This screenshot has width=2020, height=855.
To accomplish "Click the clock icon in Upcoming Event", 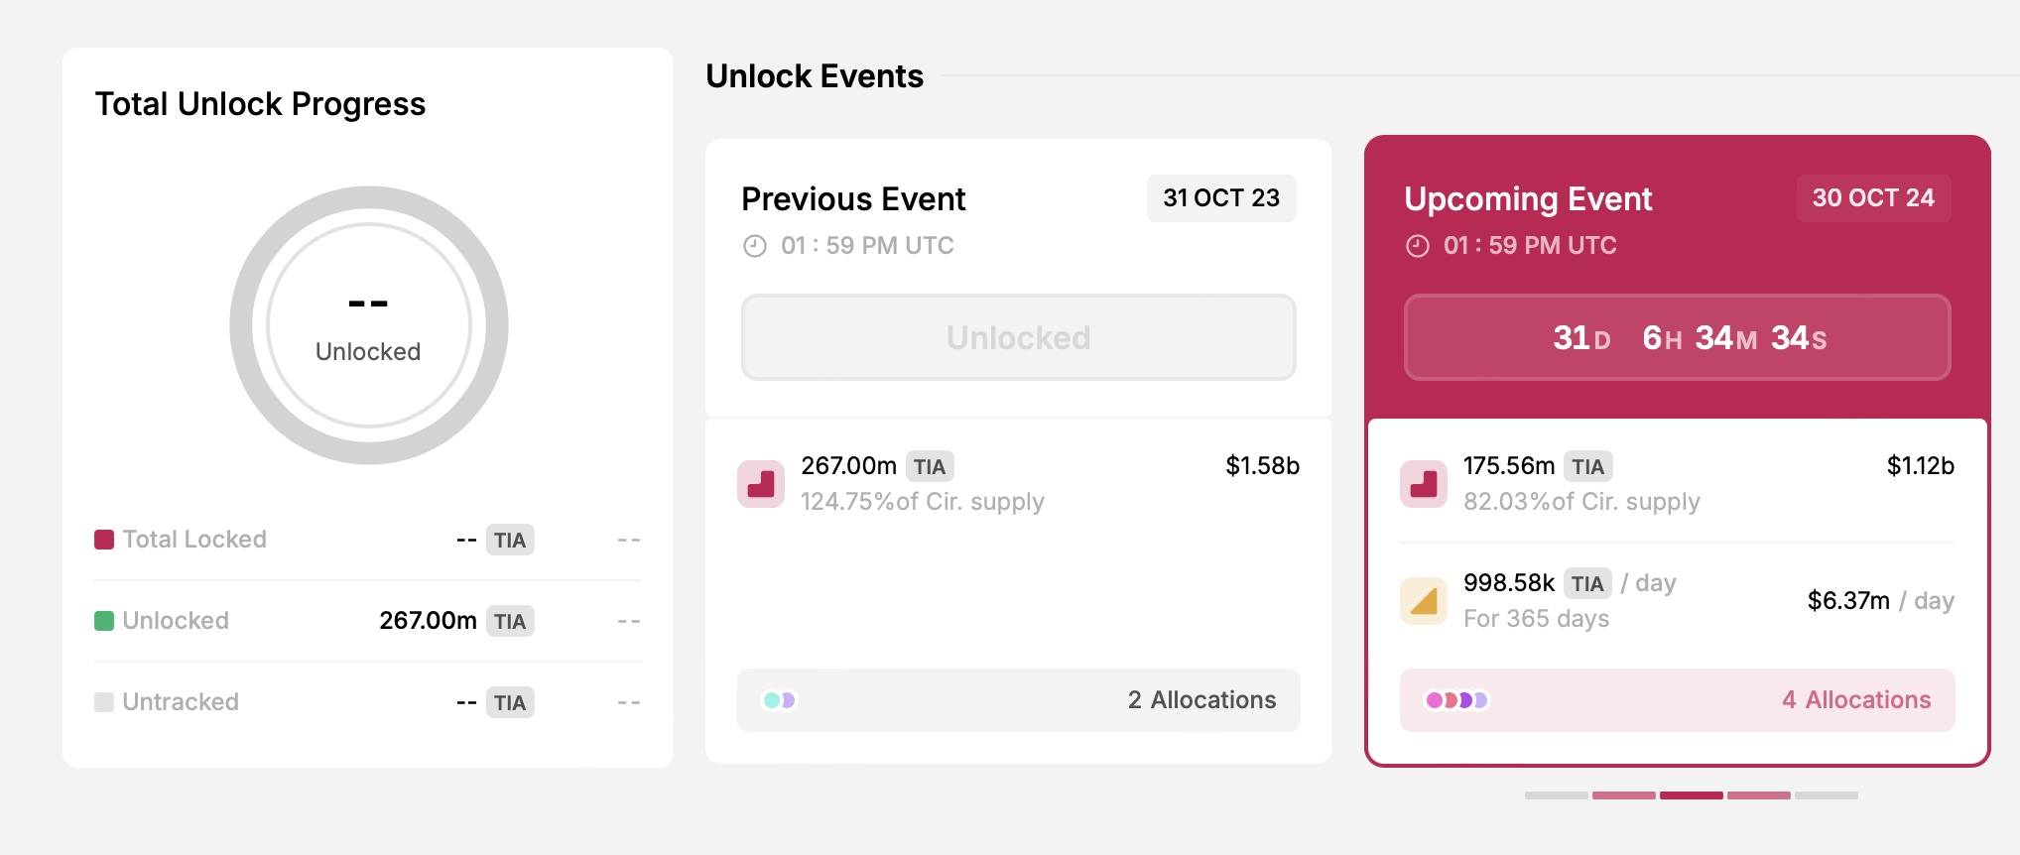I will point(1418,246).
